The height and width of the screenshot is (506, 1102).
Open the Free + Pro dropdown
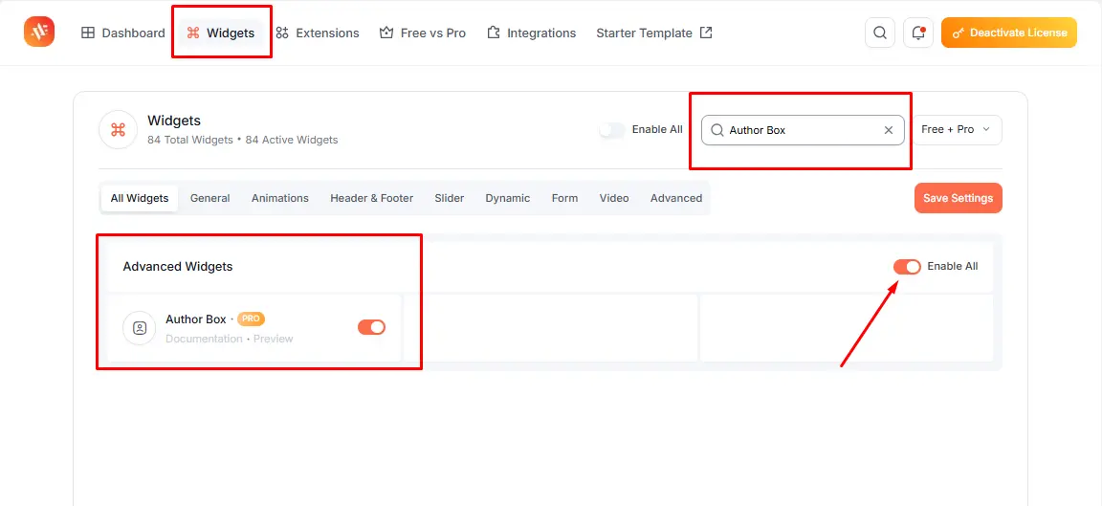pos(958,130)
